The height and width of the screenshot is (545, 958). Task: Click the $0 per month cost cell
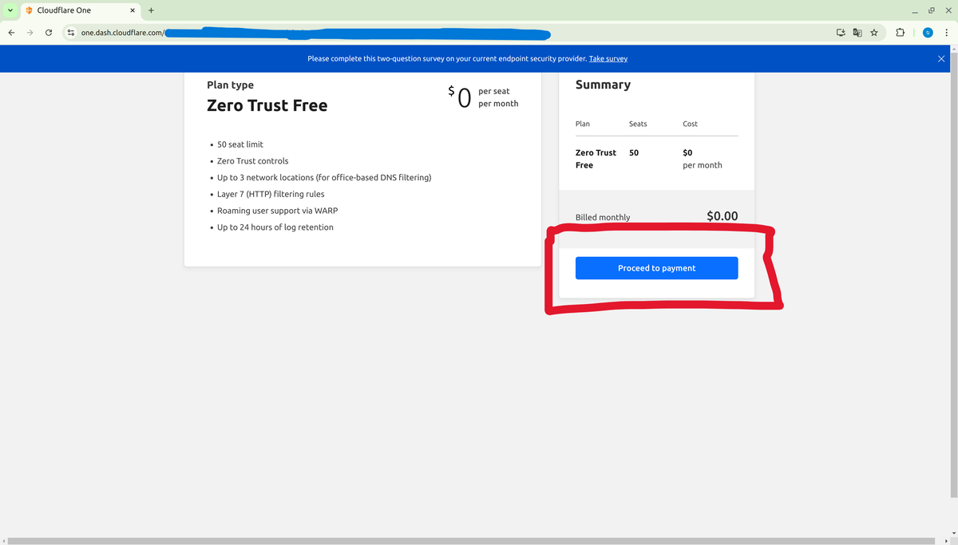click(703, 159)
